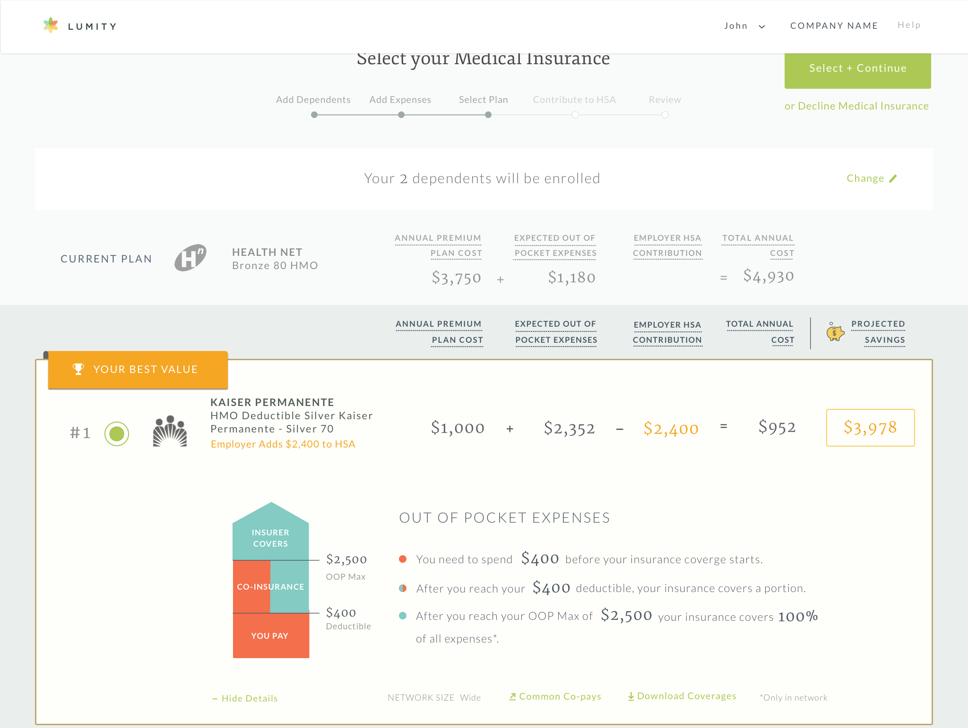The width and height of the screenshot is (968, 728).
Task: Click the pencil edit icon beside Change
Action: [x=893, y=178]
